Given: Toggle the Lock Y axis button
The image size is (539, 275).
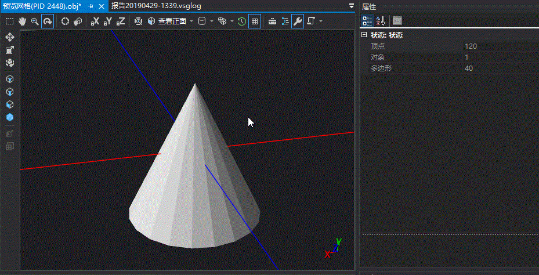Looking at the screenshot, I should (x=108, y=21).
